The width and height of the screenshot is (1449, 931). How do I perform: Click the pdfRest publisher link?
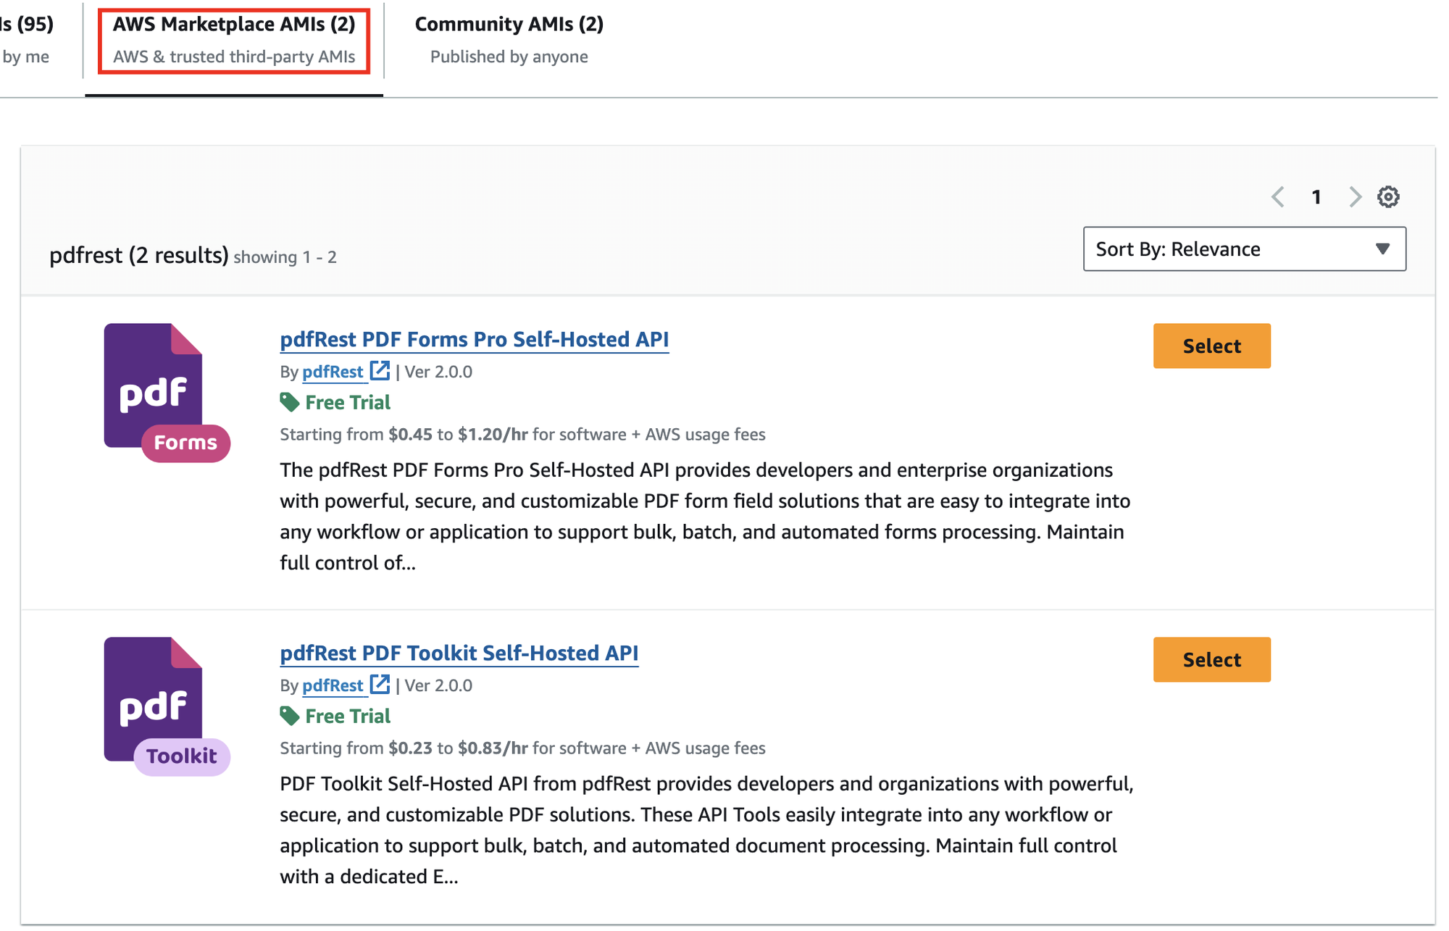334,371
